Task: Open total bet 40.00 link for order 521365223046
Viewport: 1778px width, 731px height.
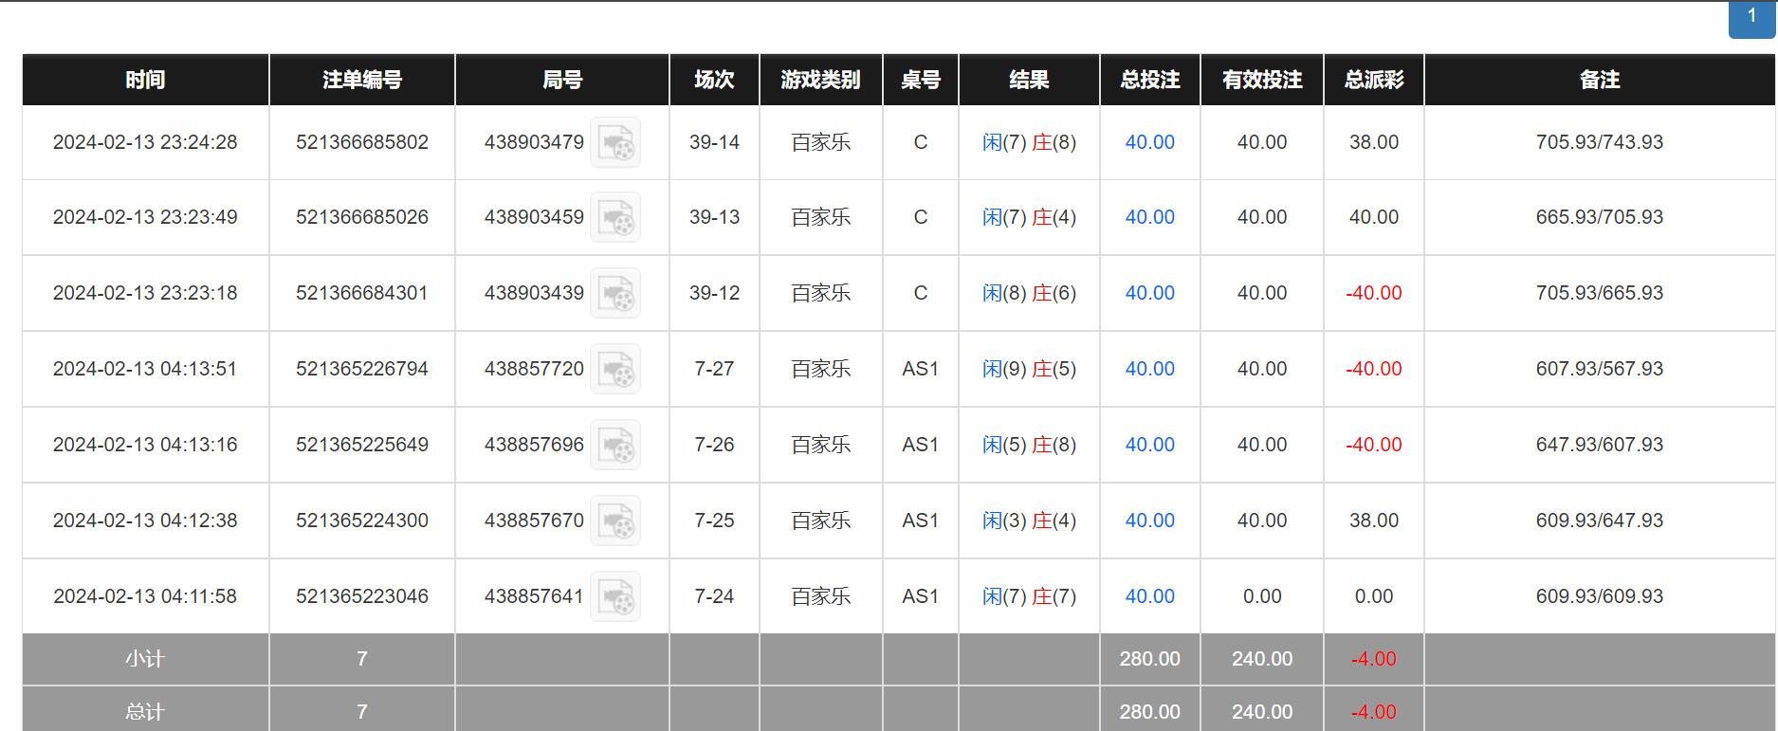Action: click(x=1149, y=596)
